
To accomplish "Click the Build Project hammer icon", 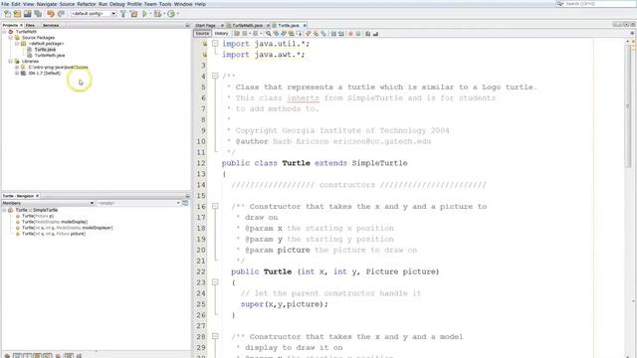I will point(123,14).
